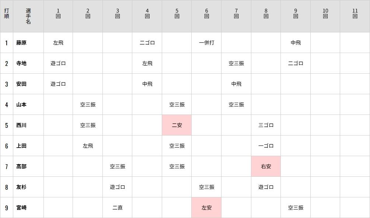Click batting order number 7

[x=7, y=166]
